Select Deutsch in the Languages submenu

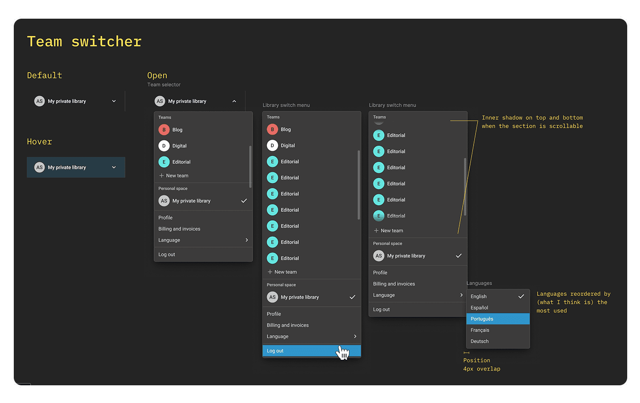[498, 342]
